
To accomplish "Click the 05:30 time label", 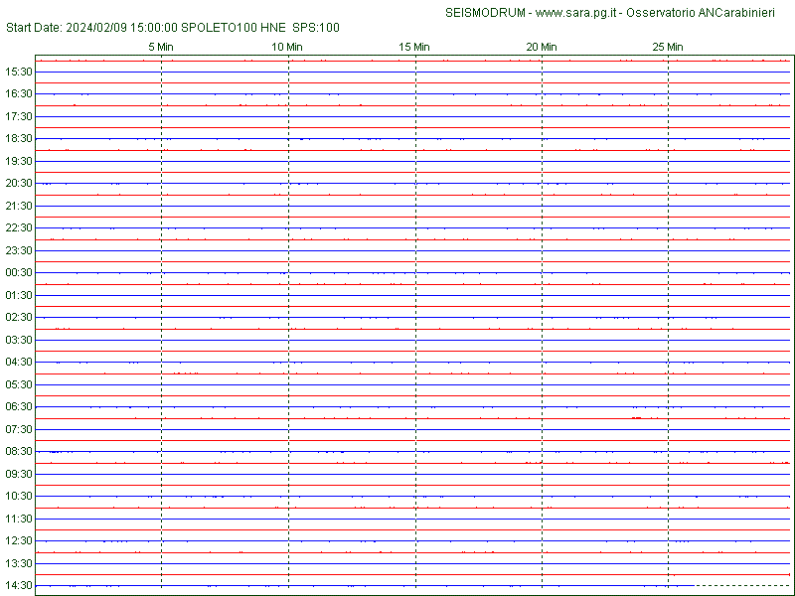I will [x=19, y=384].
